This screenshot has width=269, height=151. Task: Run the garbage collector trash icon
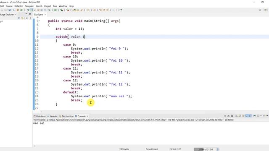tap(218, 149)
